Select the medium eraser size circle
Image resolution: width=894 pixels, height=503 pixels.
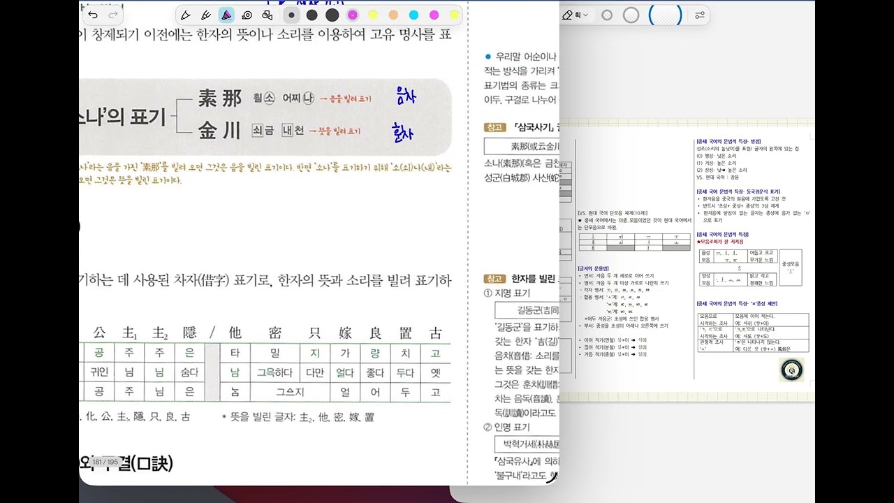pos(631,15)
